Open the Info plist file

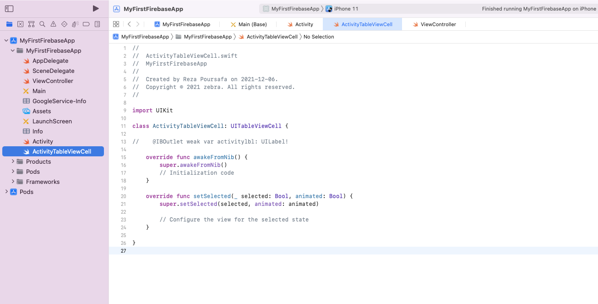38,131
